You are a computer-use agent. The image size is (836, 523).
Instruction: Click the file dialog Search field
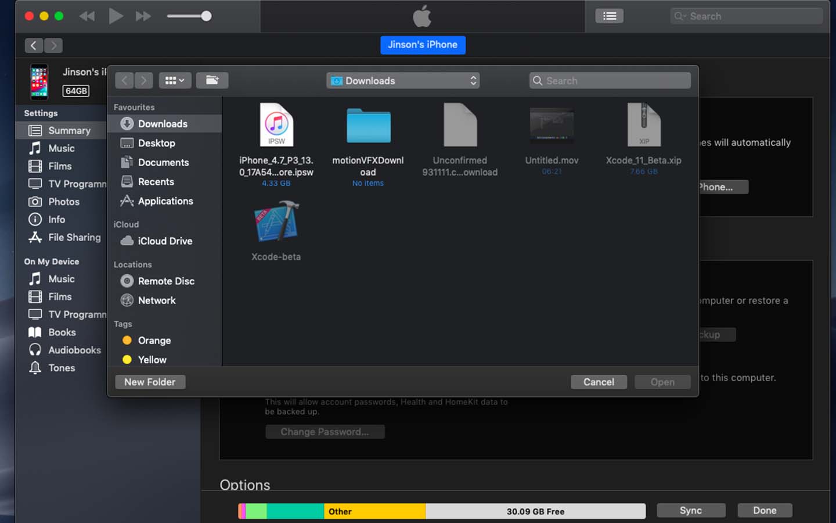pos(610,81)
